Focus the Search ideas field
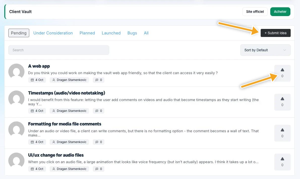This screenshot has width=300, height=179. coord(59,50)
